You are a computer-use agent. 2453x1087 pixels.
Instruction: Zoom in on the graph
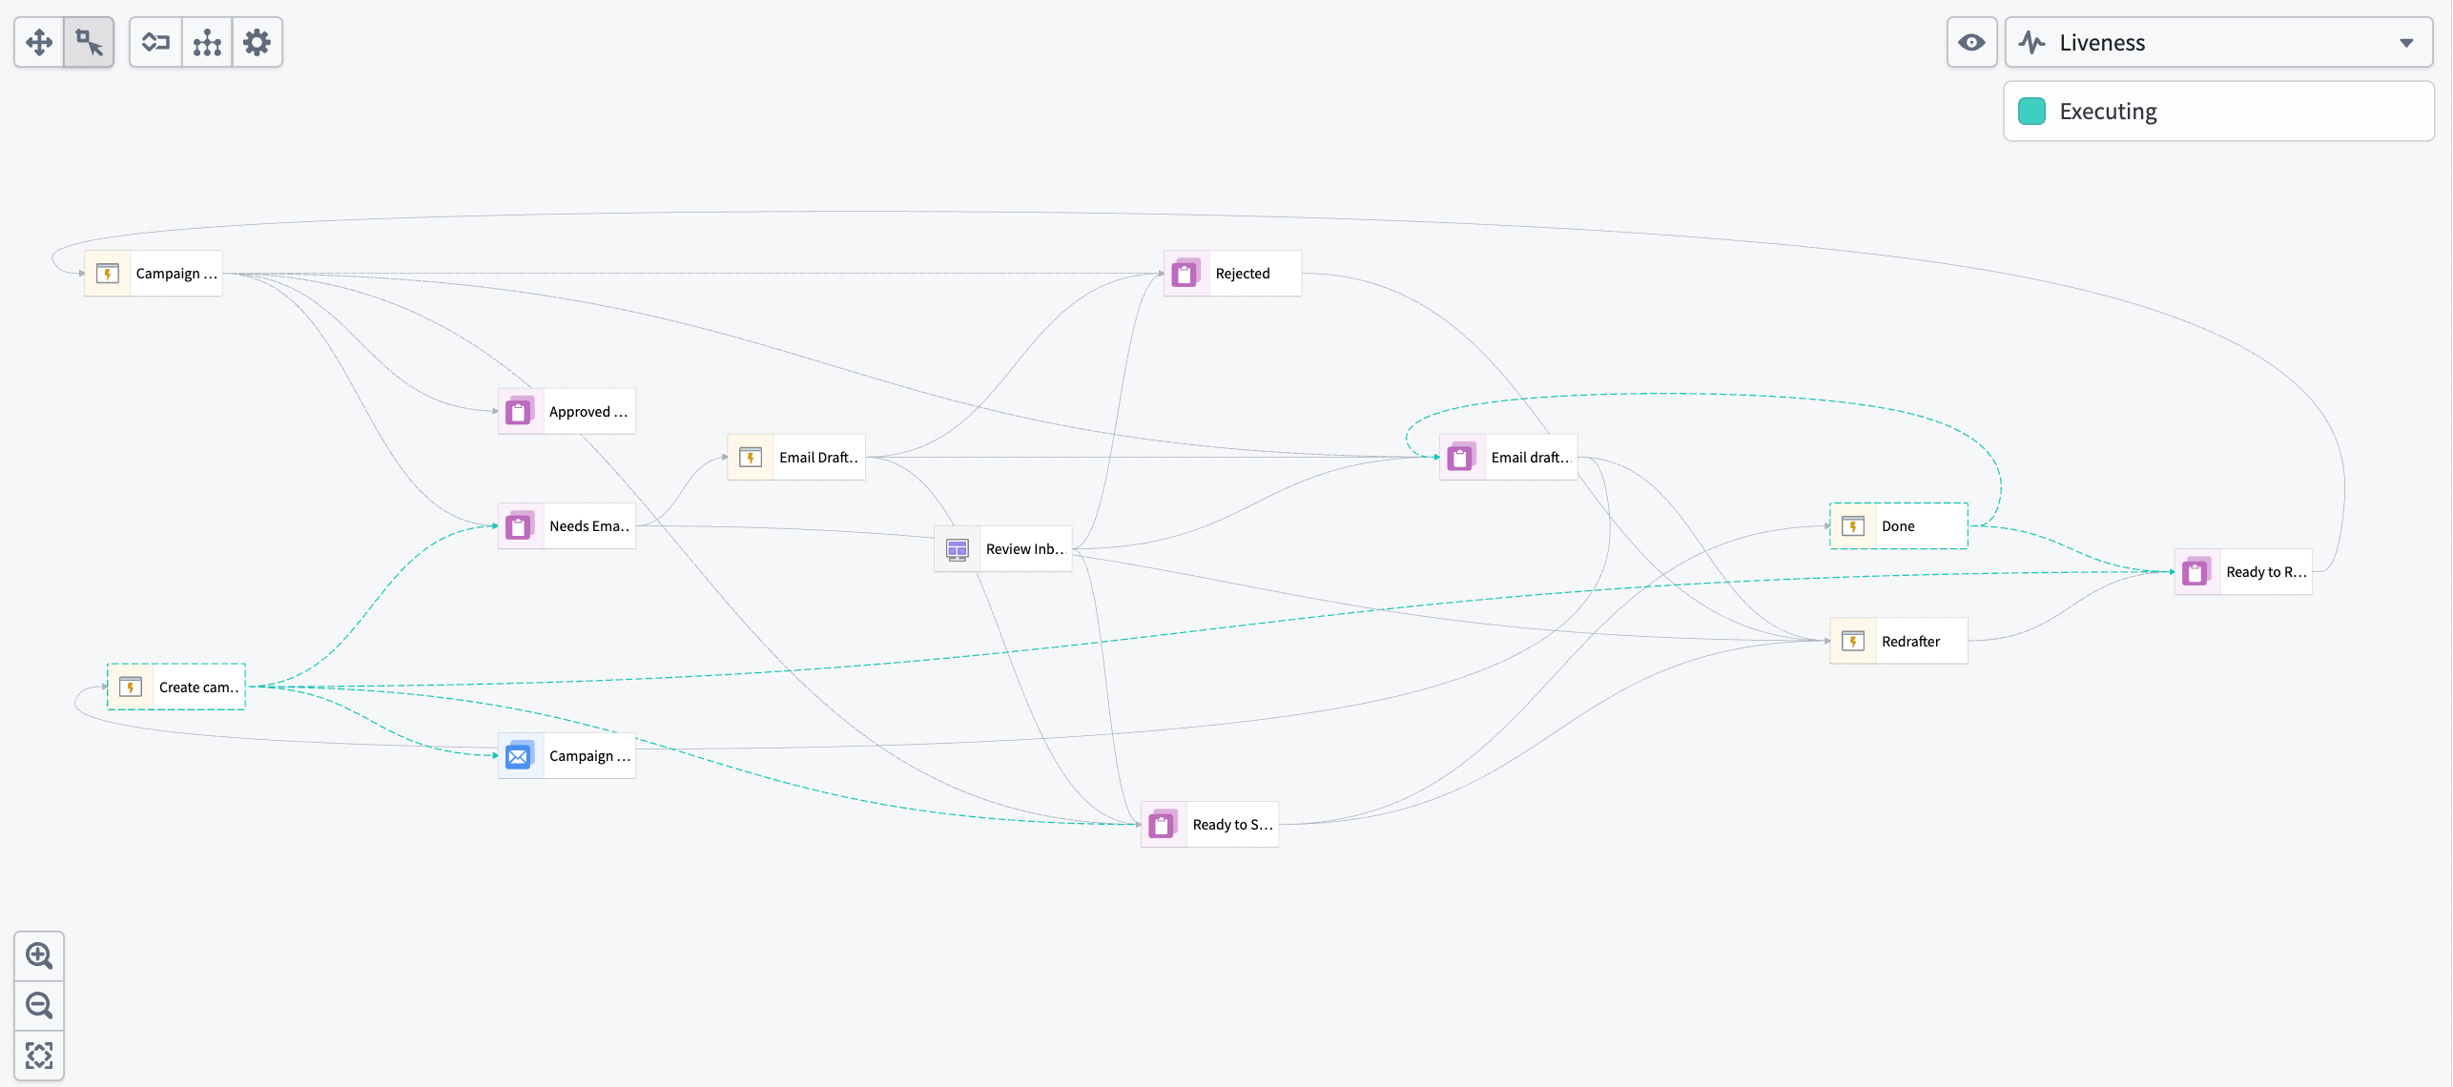pos(39,956)
